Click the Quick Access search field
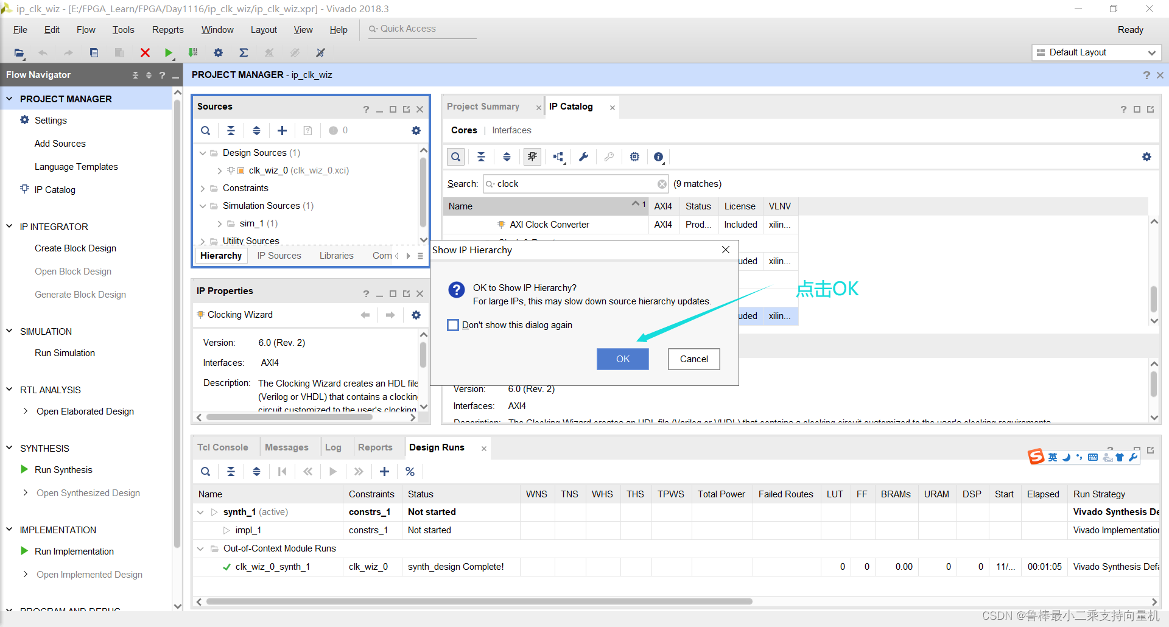The image size is (1169, 627). point(422,29)
